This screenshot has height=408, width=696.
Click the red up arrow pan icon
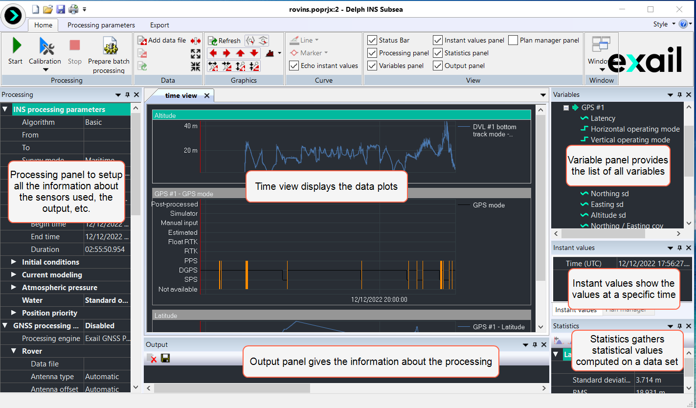point(240,53)
